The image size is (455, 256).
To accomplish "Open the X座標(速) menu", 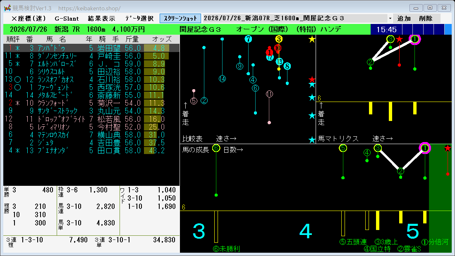I will coord(29,19).
